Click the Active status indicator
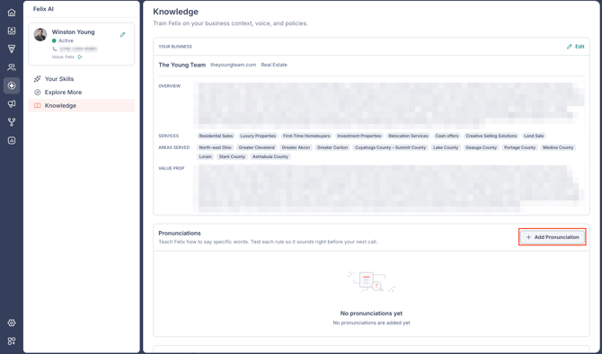This screenshot has height=354, width=602. point(63,40)
